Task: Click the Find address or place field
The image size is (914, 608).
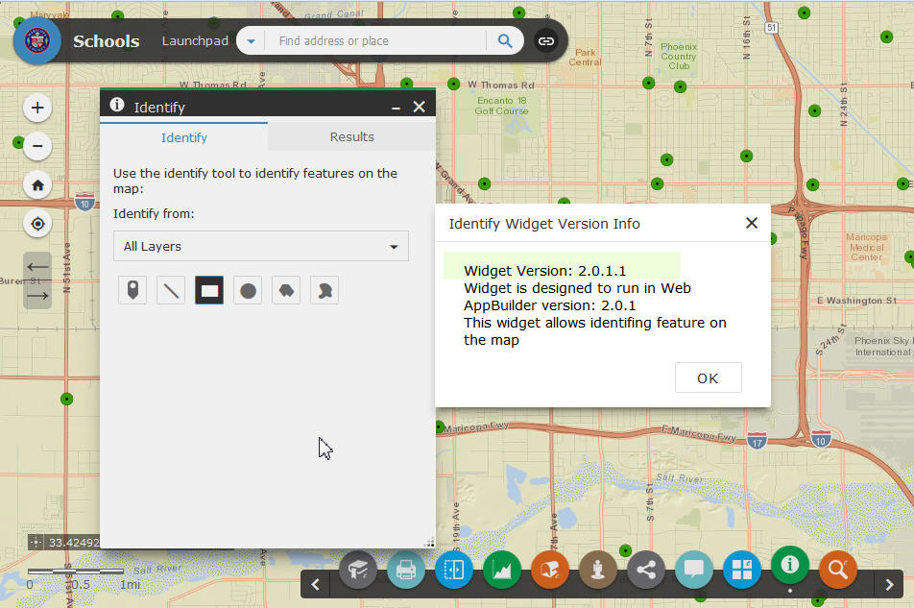Action: [376, 40]
